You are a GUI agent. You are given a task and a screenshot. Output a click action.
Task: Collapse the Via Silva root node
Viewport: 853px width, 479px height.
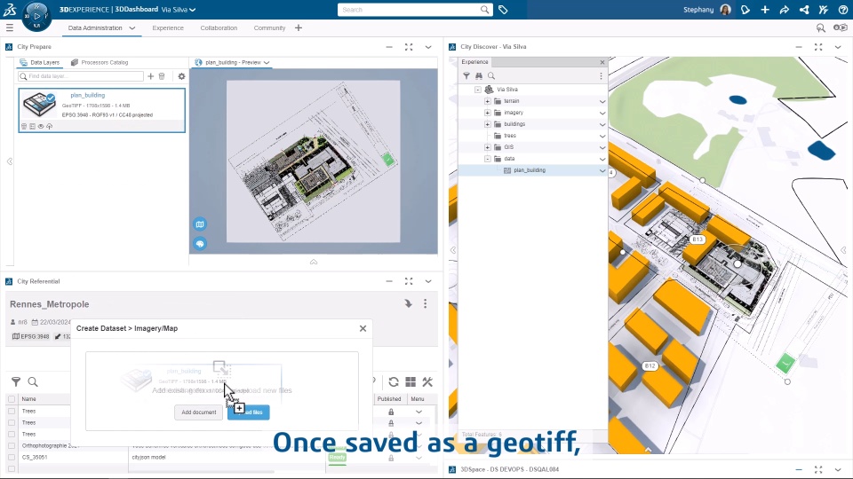coord(478,89)
